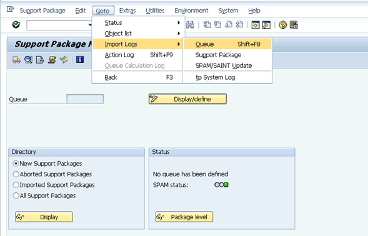The width and height of the screenshot is (368, 236).
Task: Close the Goto menu from the menu bar
Action: click(103, 11)
